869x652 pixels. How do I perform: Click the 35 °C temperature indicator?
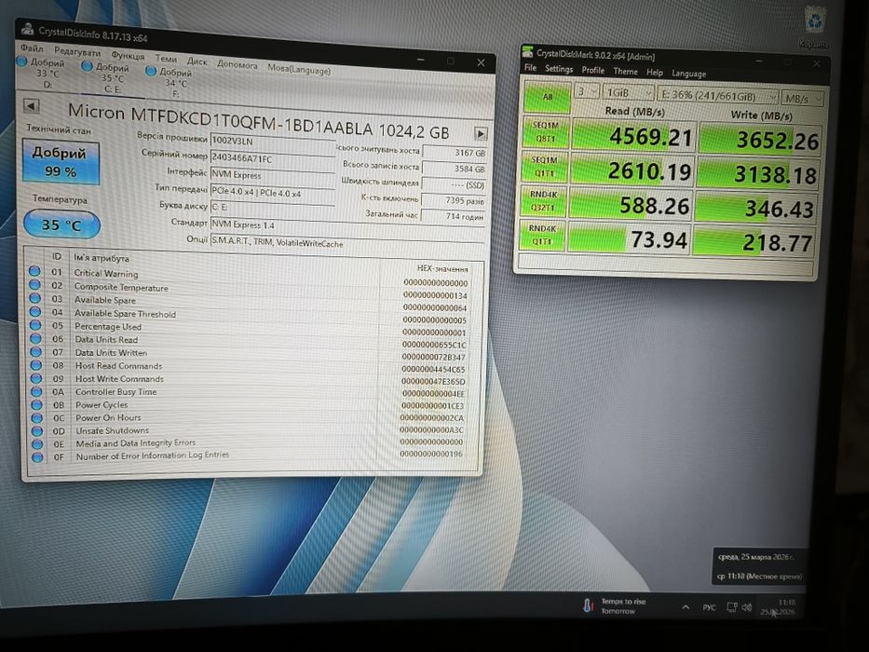tap(61, 224)
